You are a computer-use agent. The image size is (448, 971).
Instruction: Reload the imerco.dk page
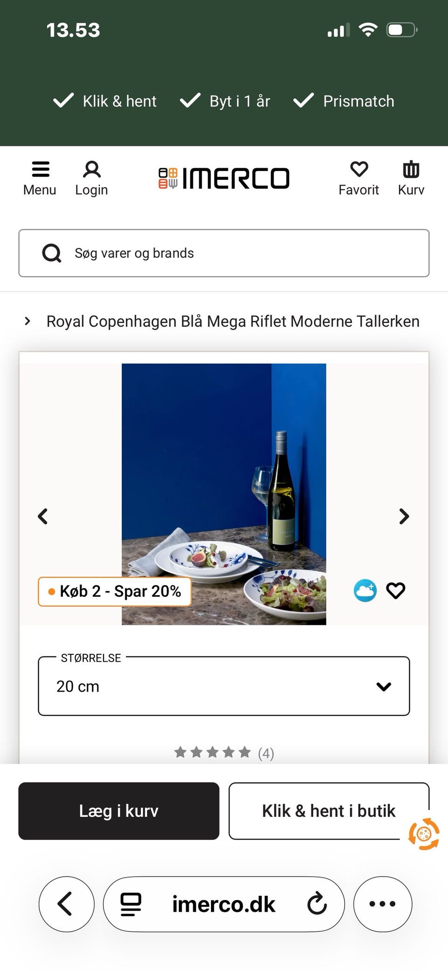point(317,904)
